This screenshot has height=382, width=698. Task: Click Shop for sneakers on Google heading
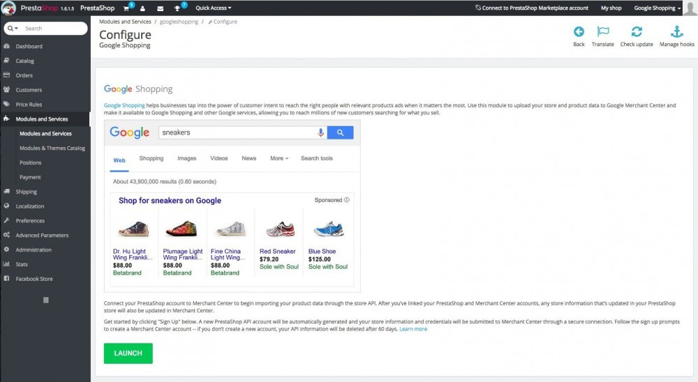click(x=170, y=201)
